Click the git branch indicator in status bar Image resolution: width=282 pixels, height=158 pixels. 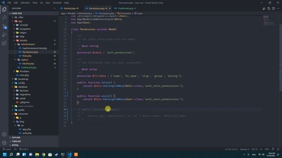(7, 149)
